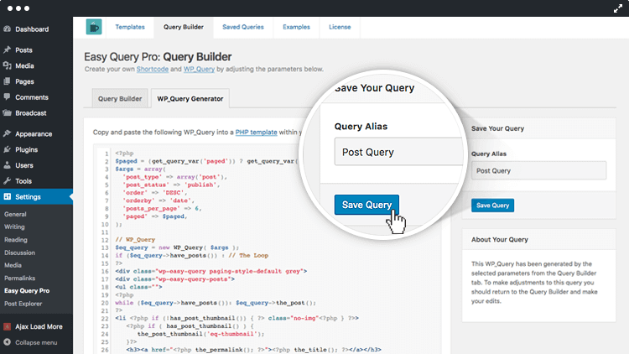Open Writing settings submenu item
629x354 pixels.
(x=14, y=226)
